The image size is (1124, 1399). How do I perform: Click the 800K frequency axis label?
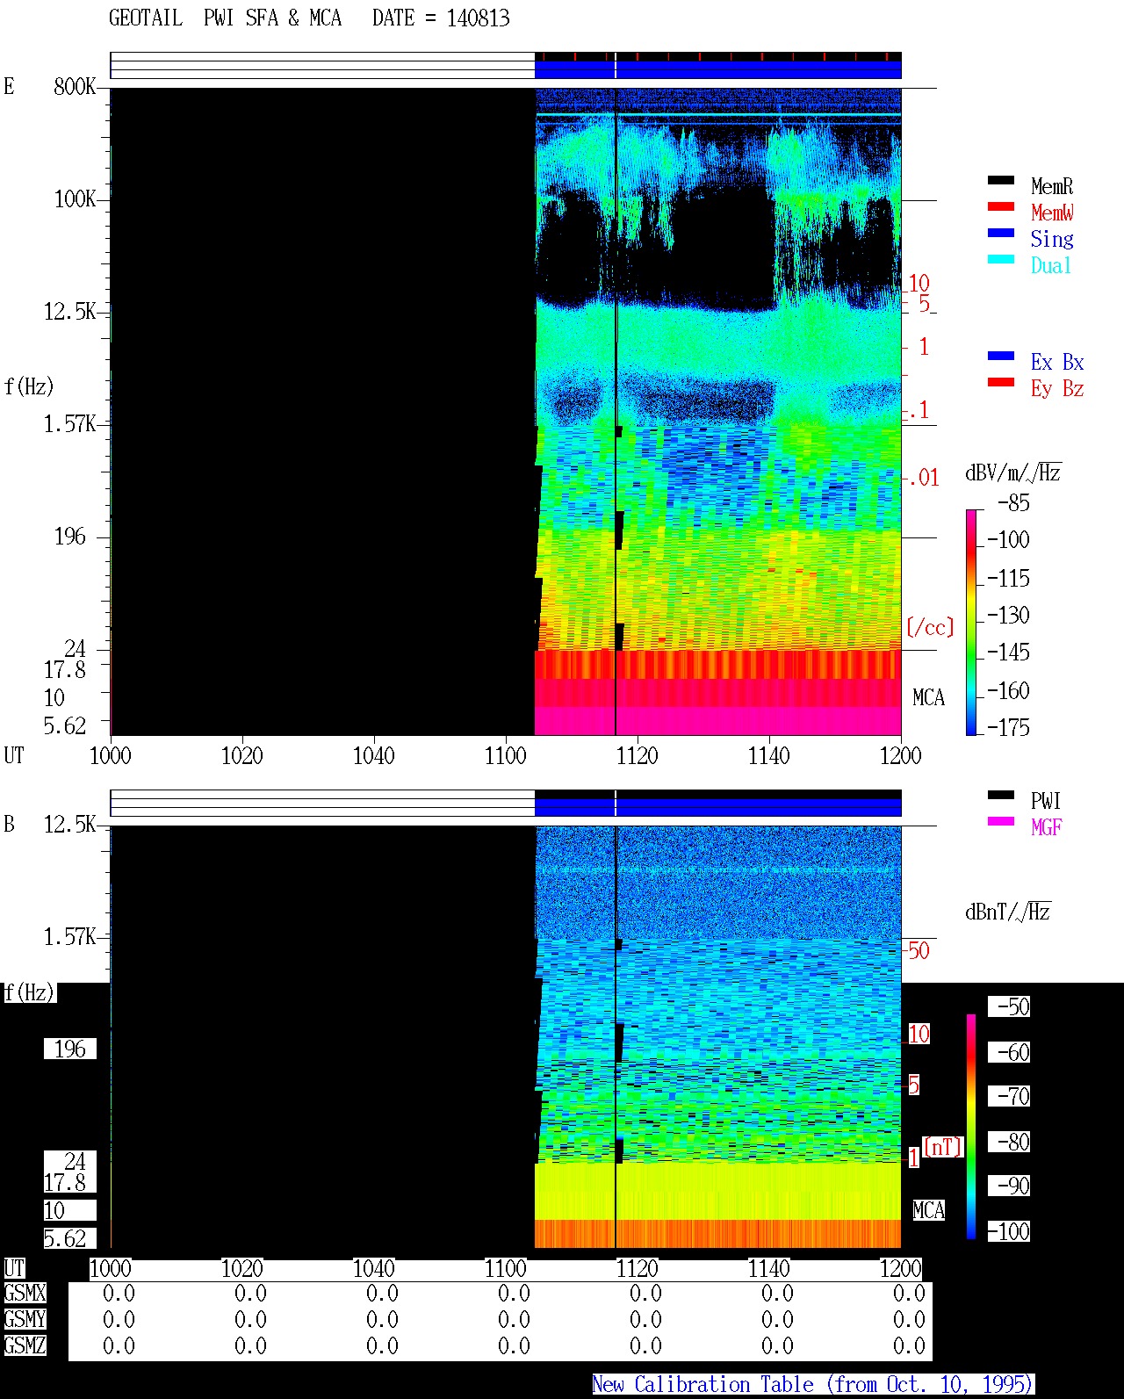pos(75,86)
